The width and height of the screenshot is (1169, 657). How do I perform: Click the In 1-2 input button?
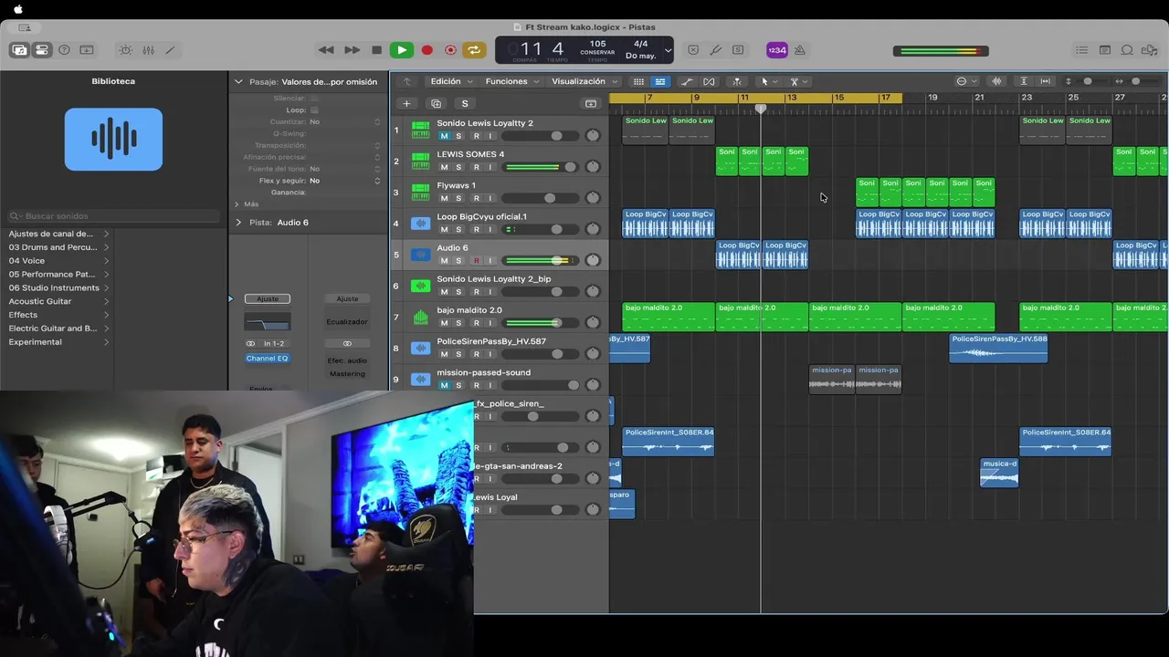click(274, 343)
